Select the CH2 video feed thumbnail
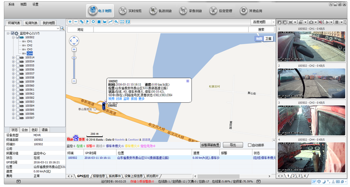 (x=311, y=83)
